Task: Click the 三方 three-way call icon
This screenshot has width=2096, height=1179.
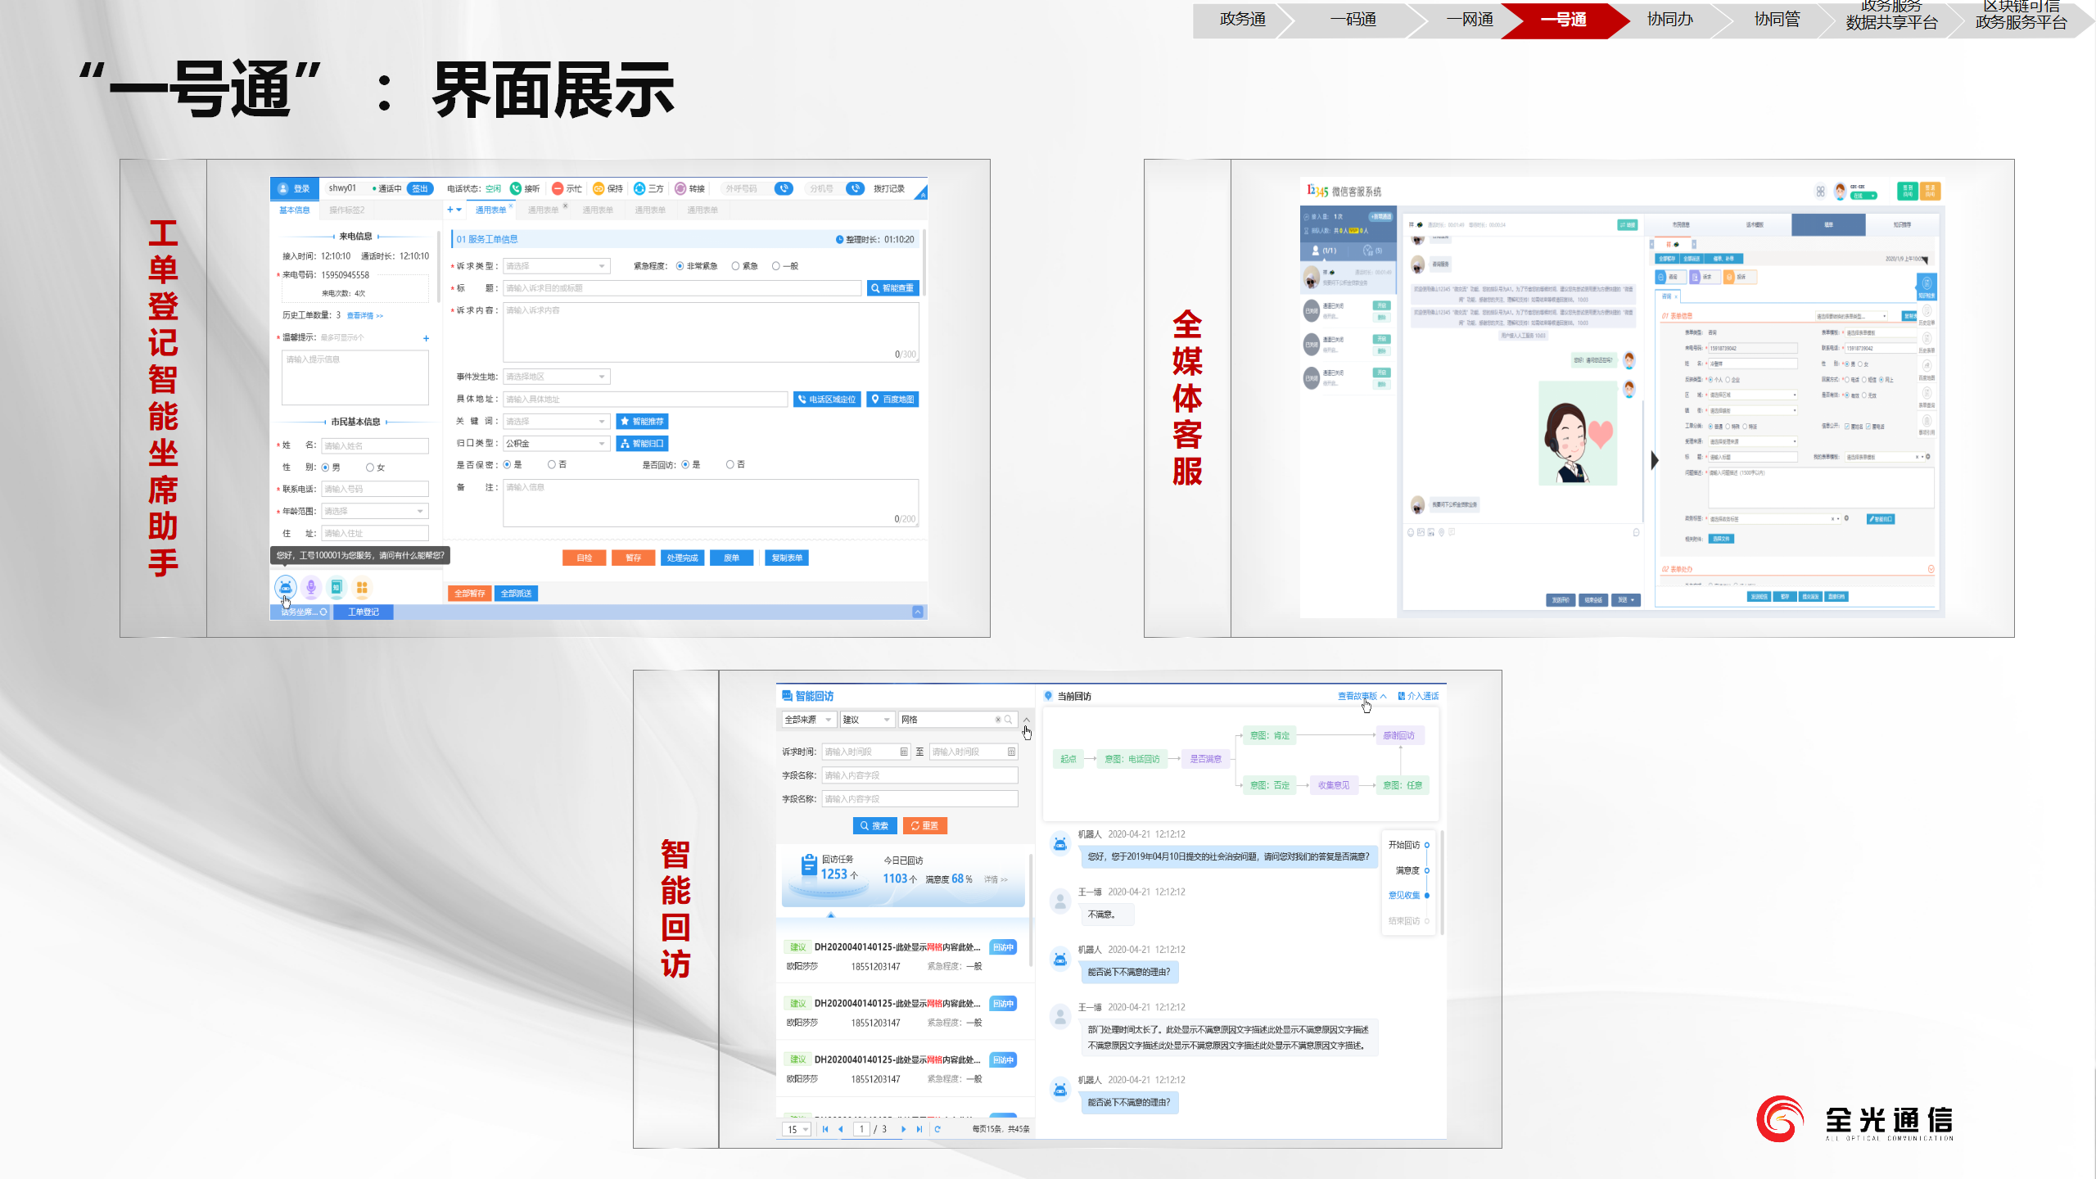Action: pyautogui.click(x=639, y=188)
